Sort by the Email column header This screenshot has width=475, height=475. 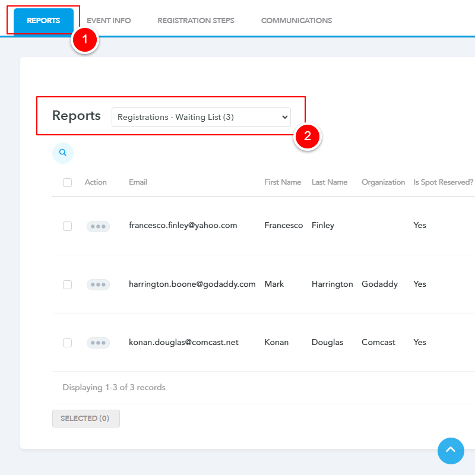tap(138, 182)
